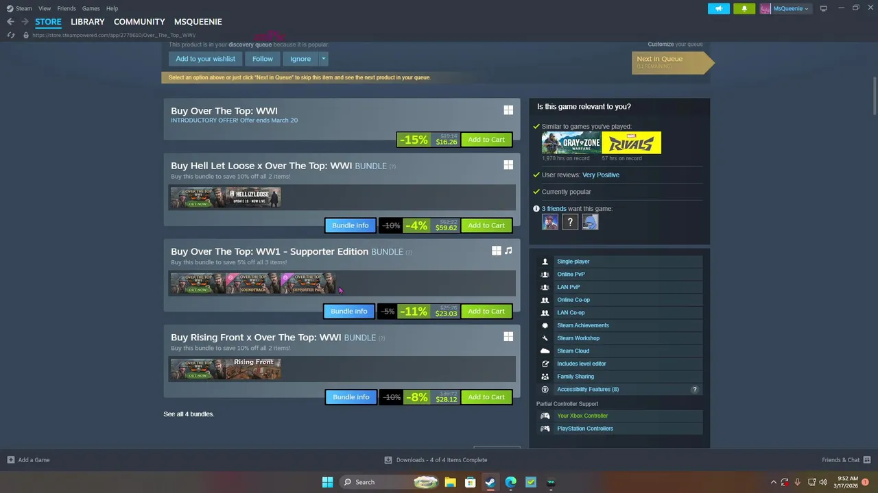Go back with the left arrow
The width and height of the screenshot is (878, 493).
coord(10,22)
